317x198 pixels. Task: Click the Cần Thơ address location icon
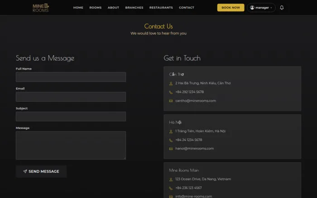click(x=171, y=83)
